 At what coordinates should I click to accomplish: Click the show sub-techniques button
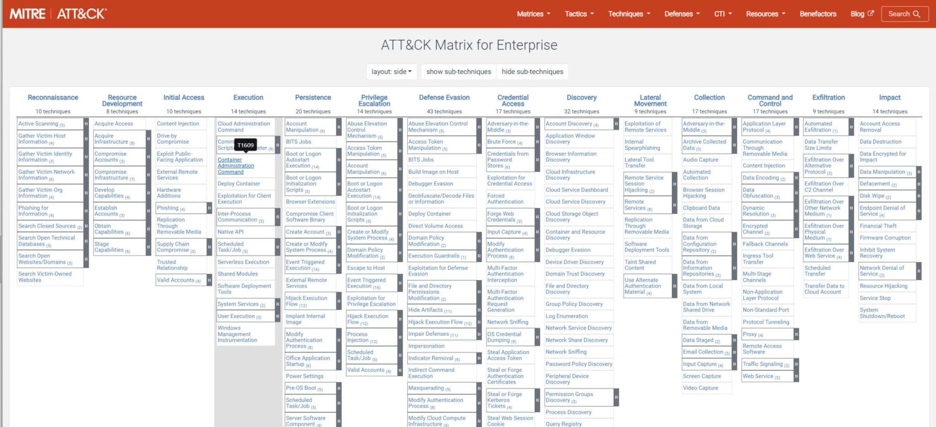(457, 71)
